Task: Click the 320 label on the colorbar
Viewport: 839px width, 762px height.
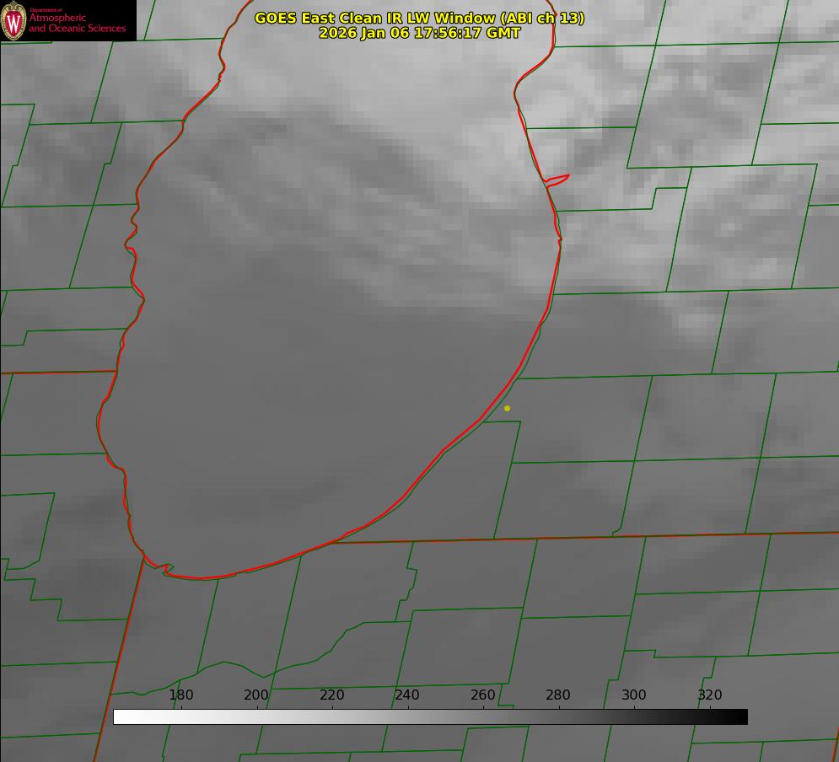Action: (709, 695)
